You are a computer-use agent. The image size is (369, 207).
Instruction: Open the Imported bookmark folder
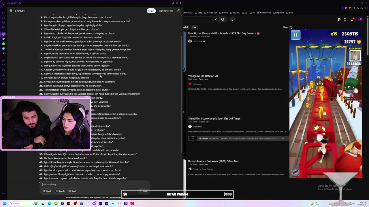278,13
